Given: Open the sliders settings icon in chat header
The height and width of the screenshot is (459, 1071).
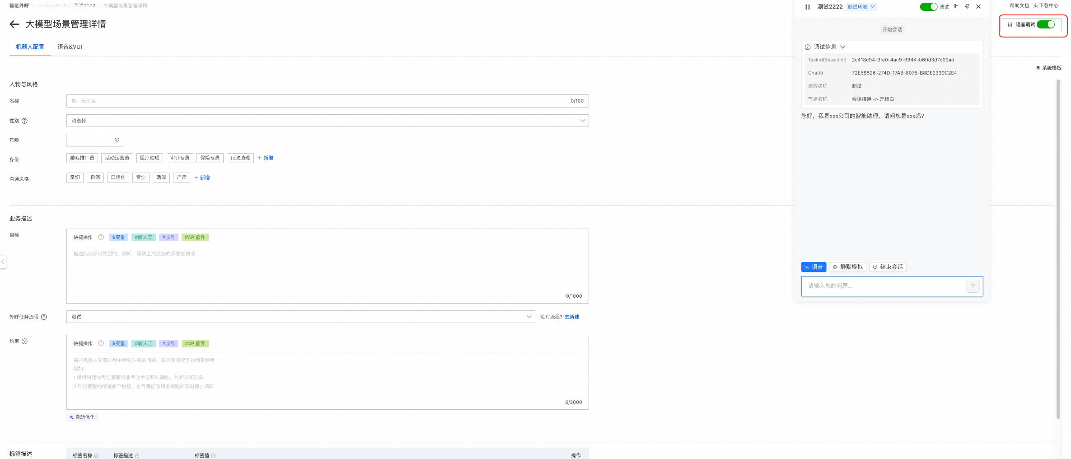Looking at the screenshot, I should 955,6.
